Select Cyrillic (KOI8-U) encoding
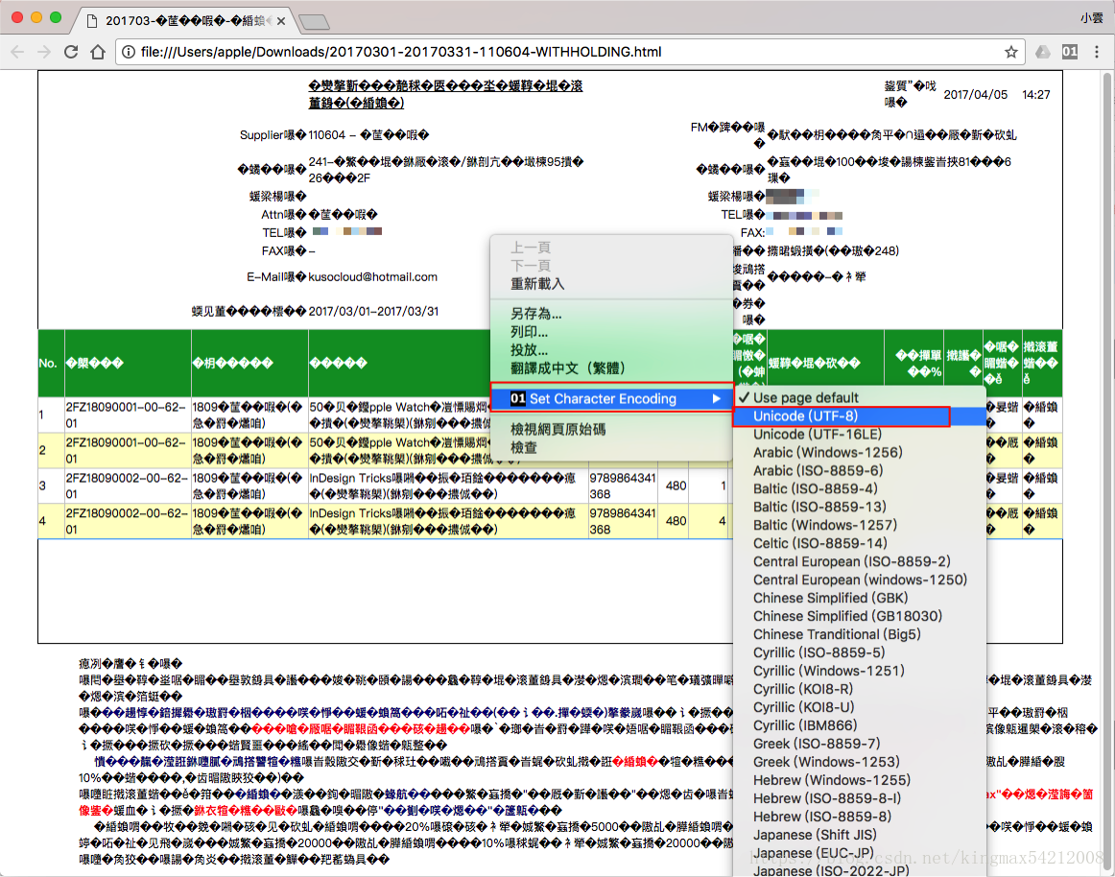The width and height of the screenshot is (1115, 877). click(859, 707)
